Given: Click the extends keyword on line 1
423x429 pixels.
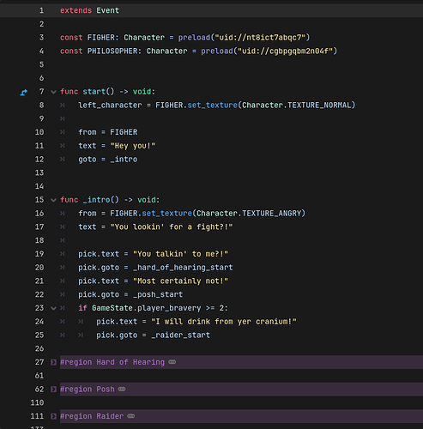Looking at the screenshot, I should pos(76,10).
